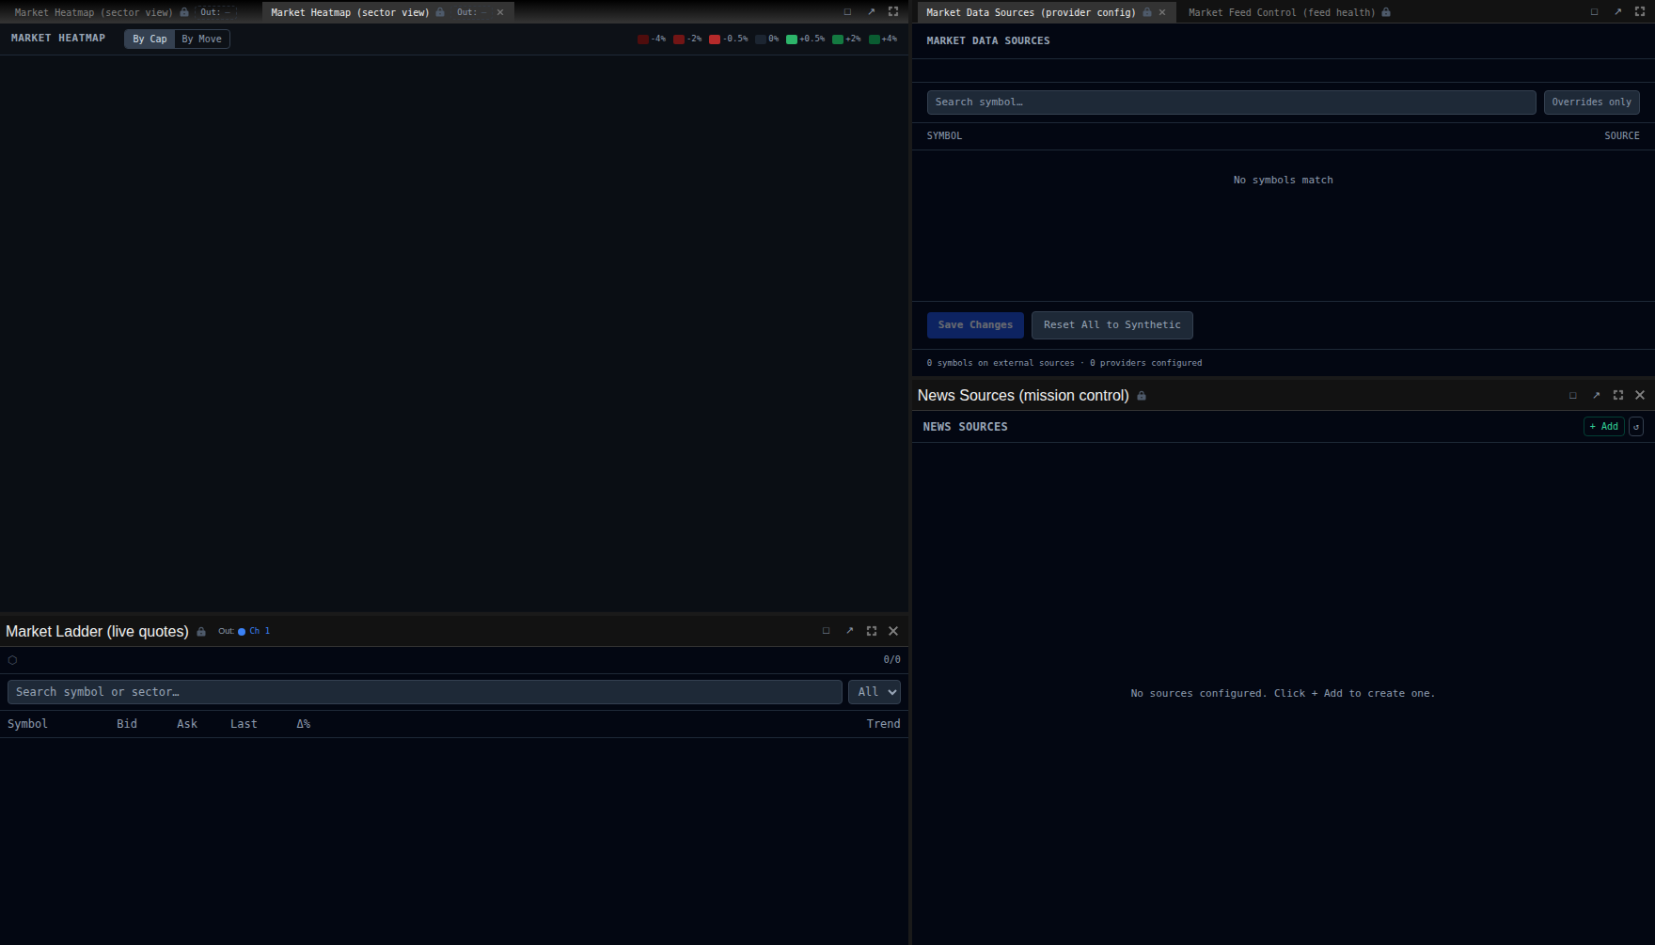Viewport: 1655px width, 945px height.
Task: Click lock icon beside News Sources title
Action: click(1142, 396)
